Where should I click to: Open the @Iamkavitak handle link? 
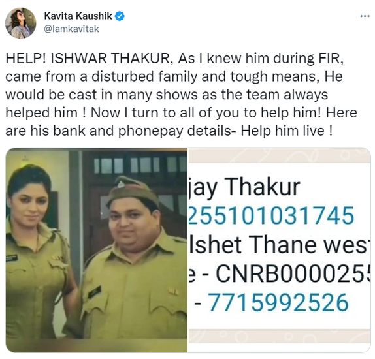pos(71,29)
